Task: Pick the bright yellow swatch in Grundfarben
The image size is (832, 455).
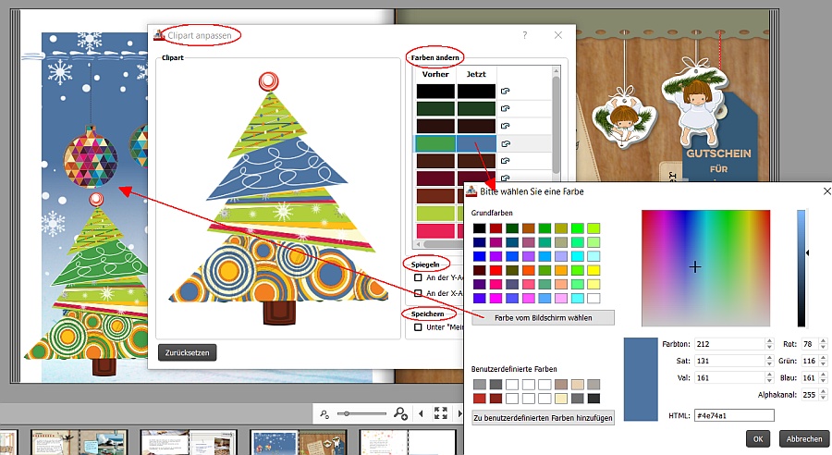Action: tap(593, 271)
